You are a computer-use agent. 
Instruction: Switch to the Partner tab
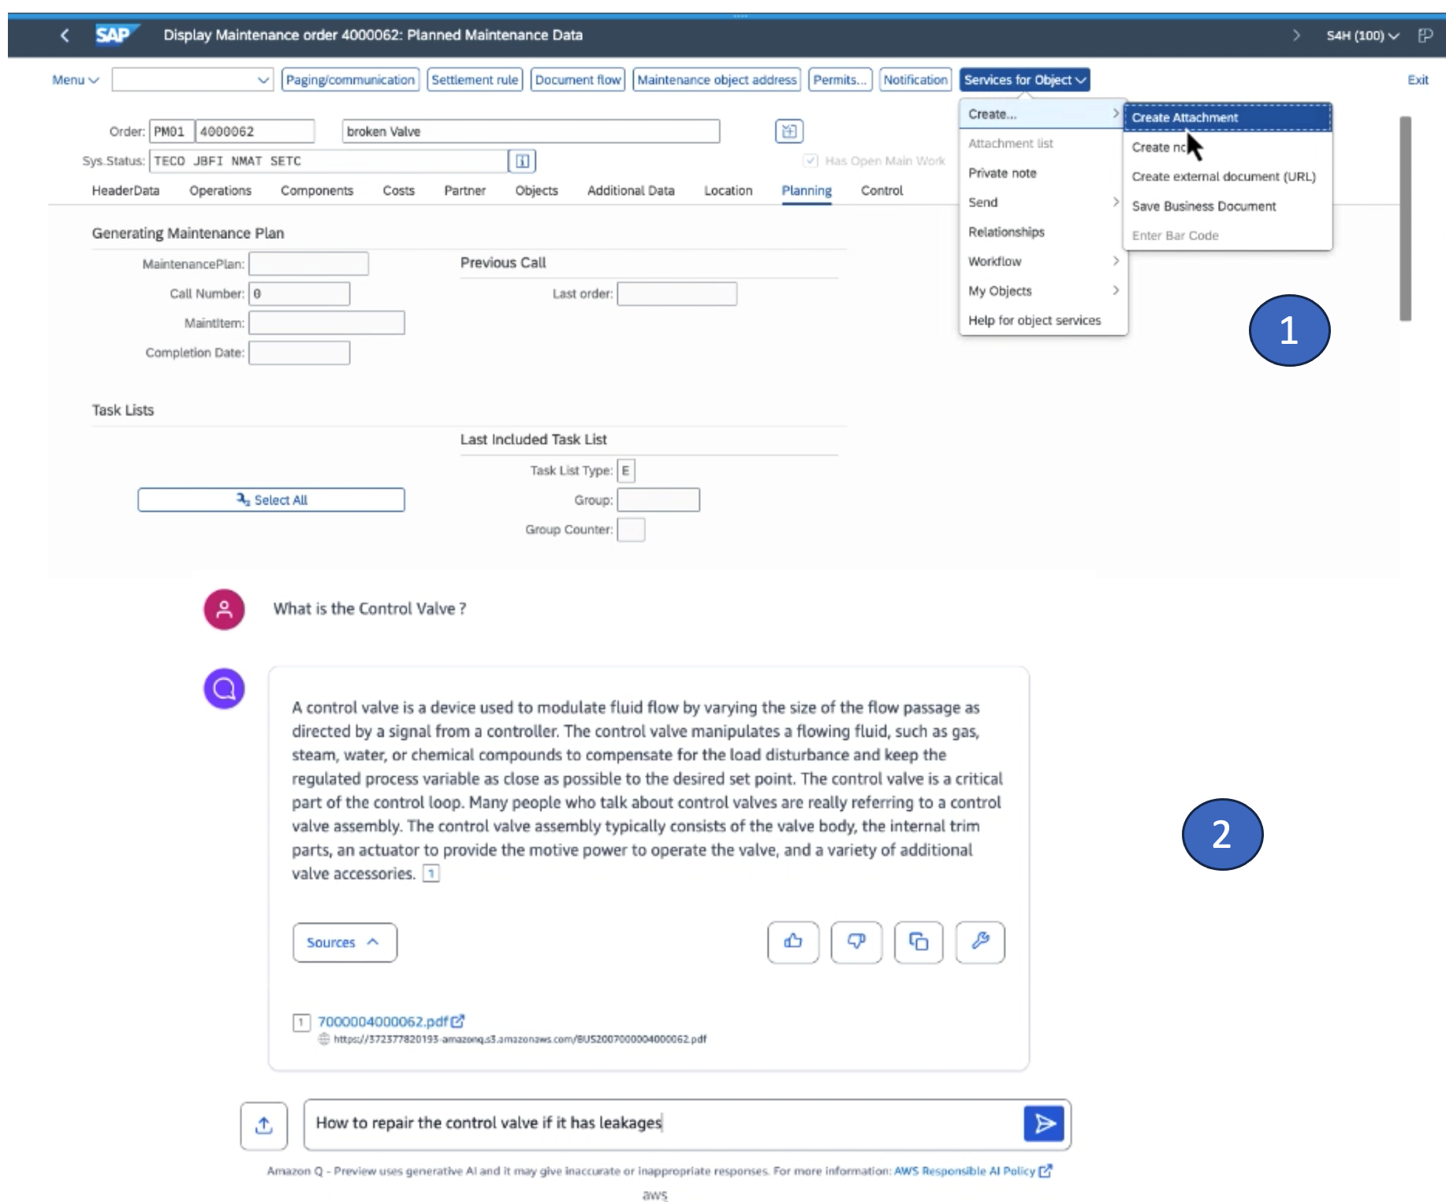[x=464, y=191]
